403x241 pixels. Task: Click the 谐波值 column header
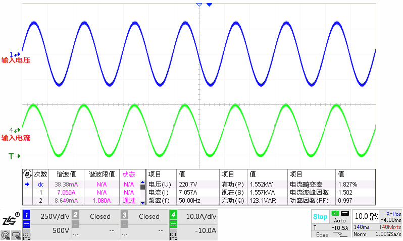point(66,174)
